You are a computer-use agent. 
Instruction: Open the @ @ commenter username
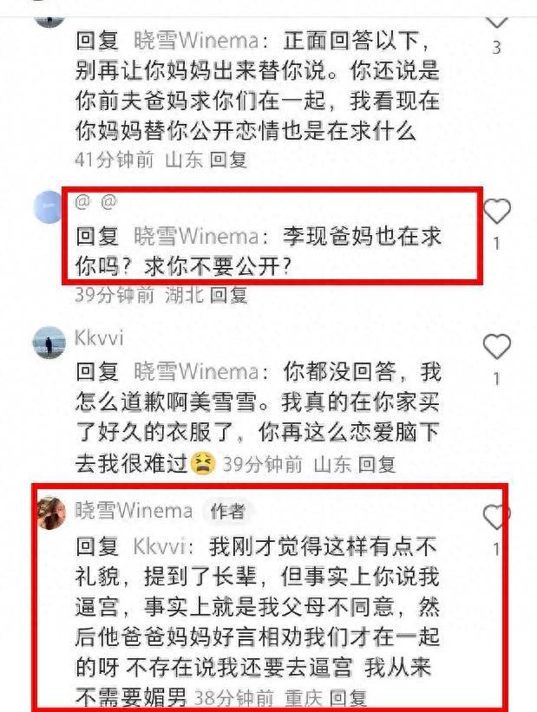[x=95, y=201]
